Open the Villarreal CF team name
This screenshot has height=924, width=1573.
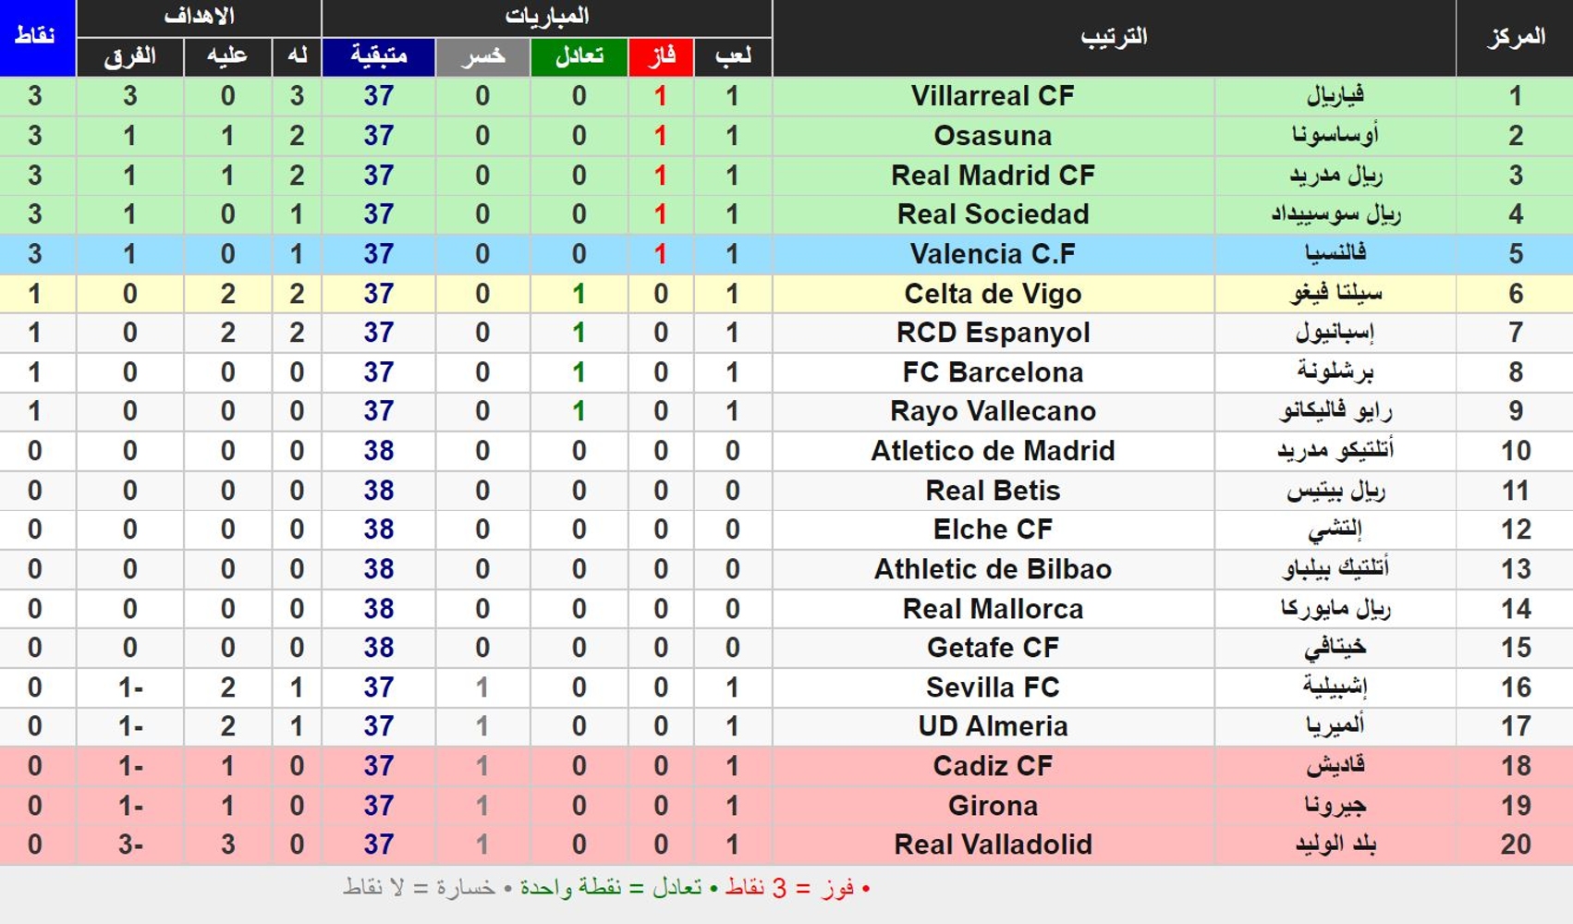tap(993, 96)
